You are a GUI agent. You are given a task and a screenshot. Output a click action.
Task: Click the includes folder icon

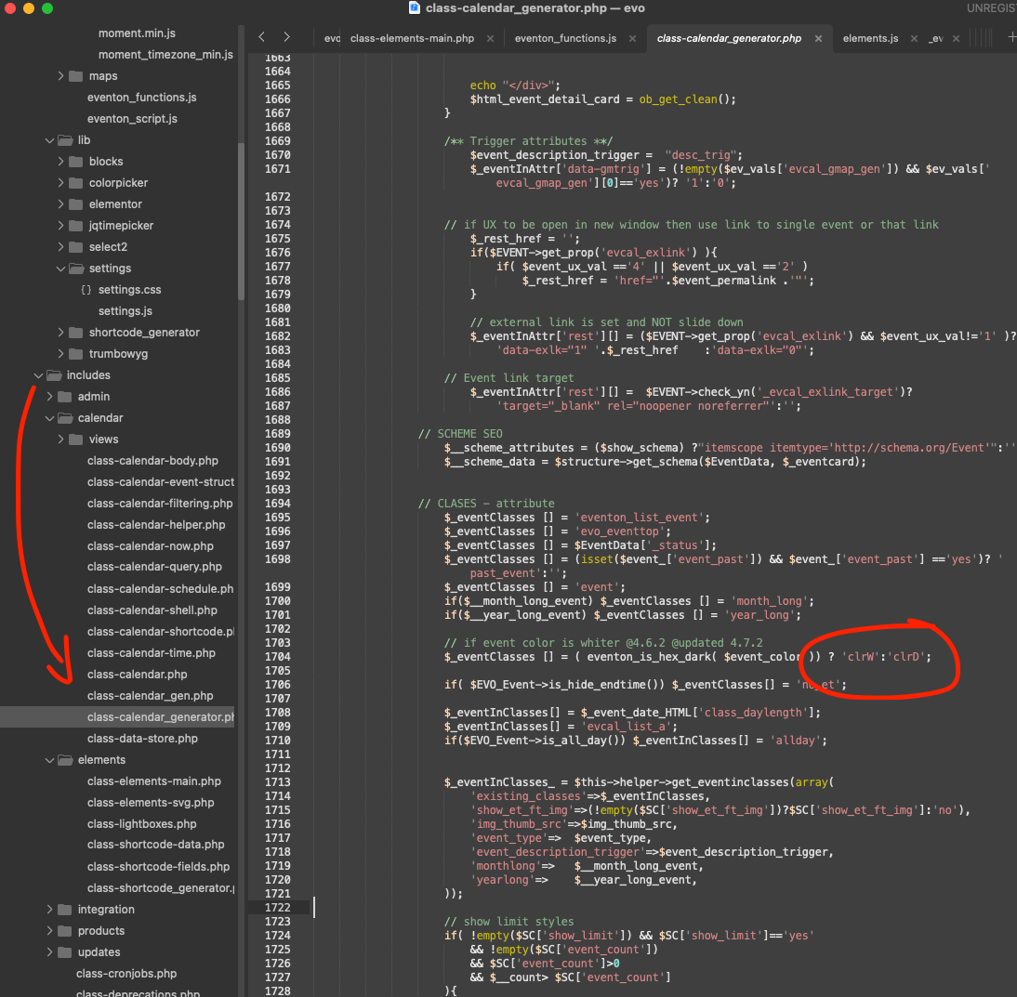54,375
